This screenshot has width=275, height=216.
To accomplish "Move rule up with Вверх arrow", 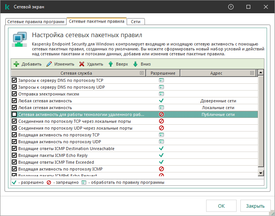I will click(x=111, y=64).
